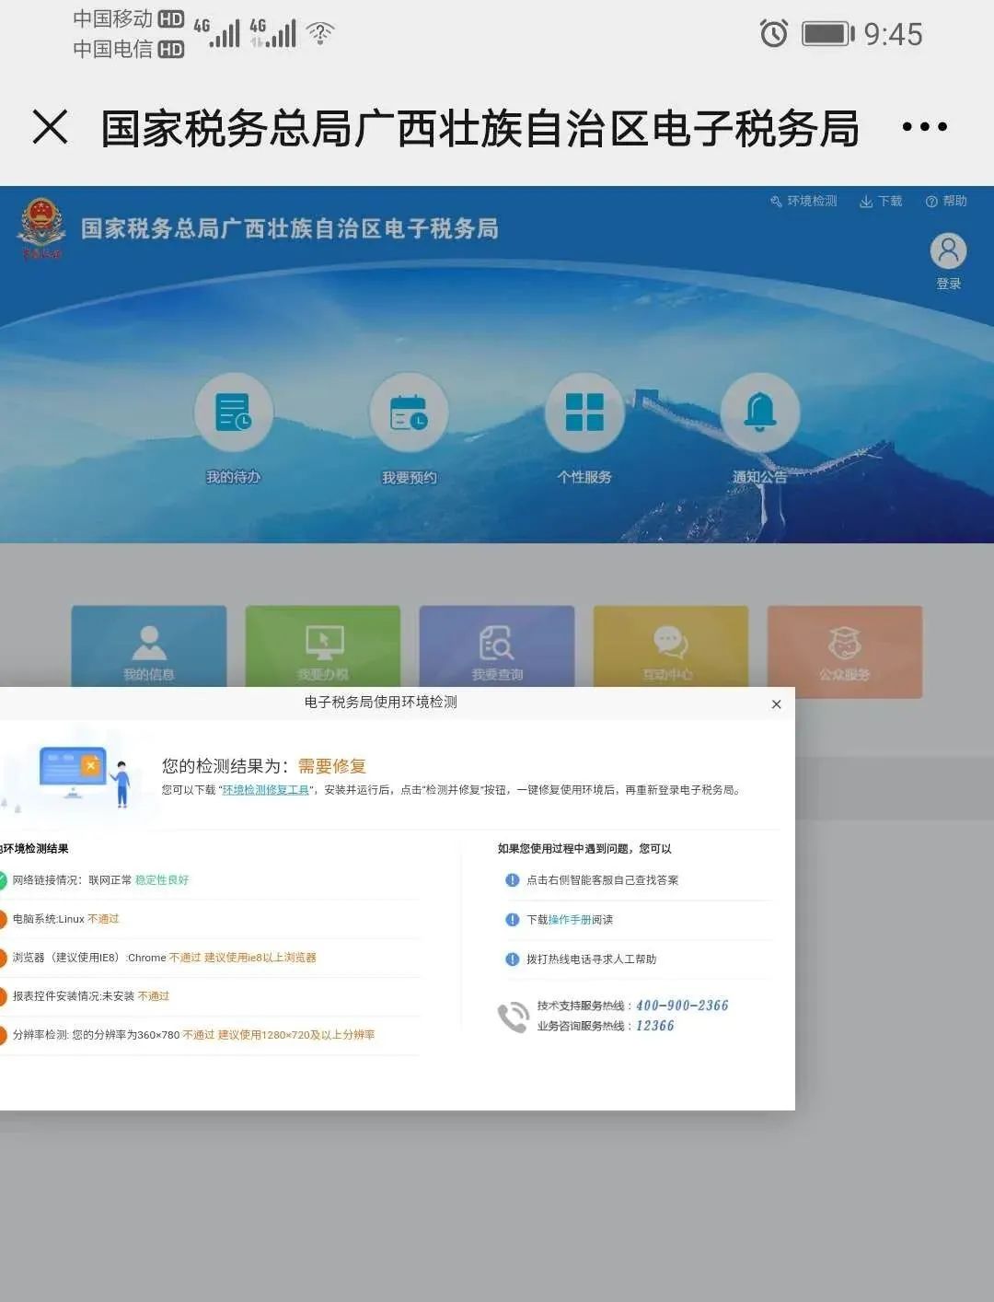Open 我的待办 circular icon
The image size is (994, 1302).
click(234, 413)
